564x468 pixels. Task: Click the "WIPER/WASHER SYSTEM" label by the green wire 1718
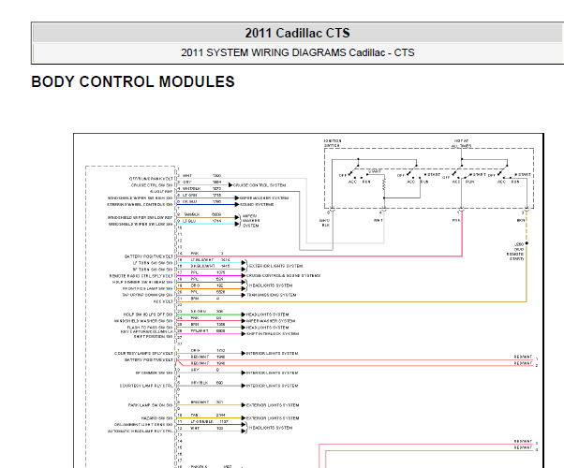pos(264,198)
